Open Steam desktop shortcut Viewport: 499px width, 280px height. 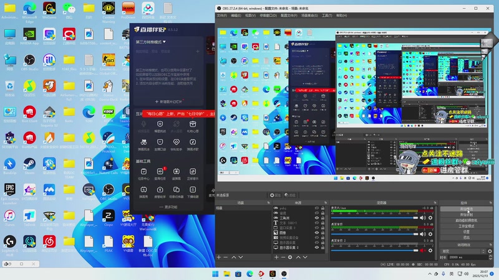(29, 166)
